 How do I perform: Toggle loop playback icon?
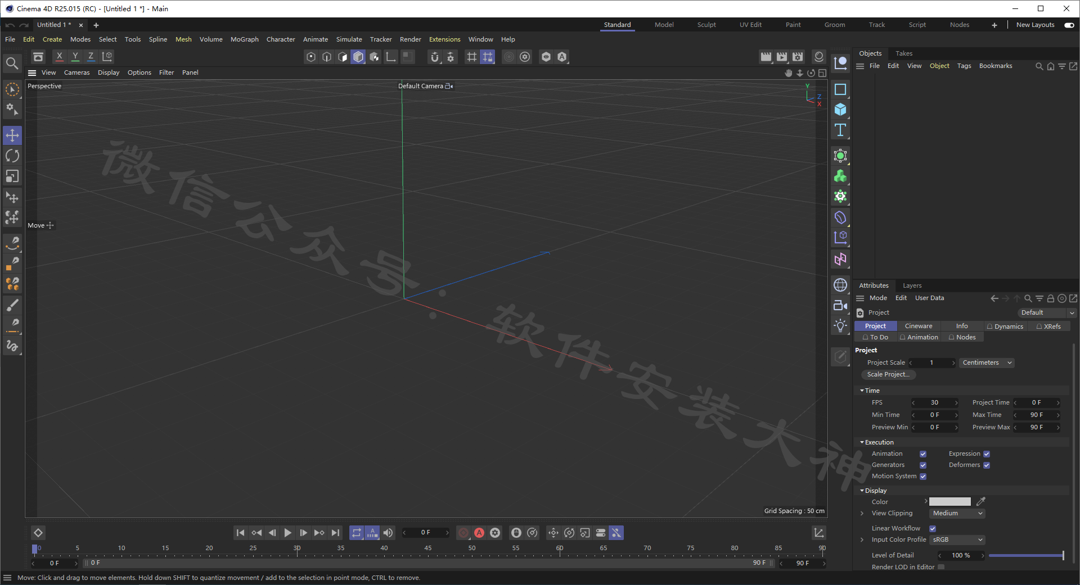tap(357, 533)
